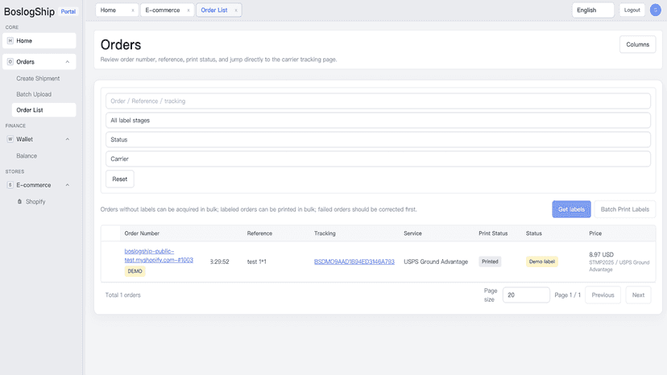This screenshot has height=375, width=667.
Task: Close the Home tab with its x
Action: (132, 10)
